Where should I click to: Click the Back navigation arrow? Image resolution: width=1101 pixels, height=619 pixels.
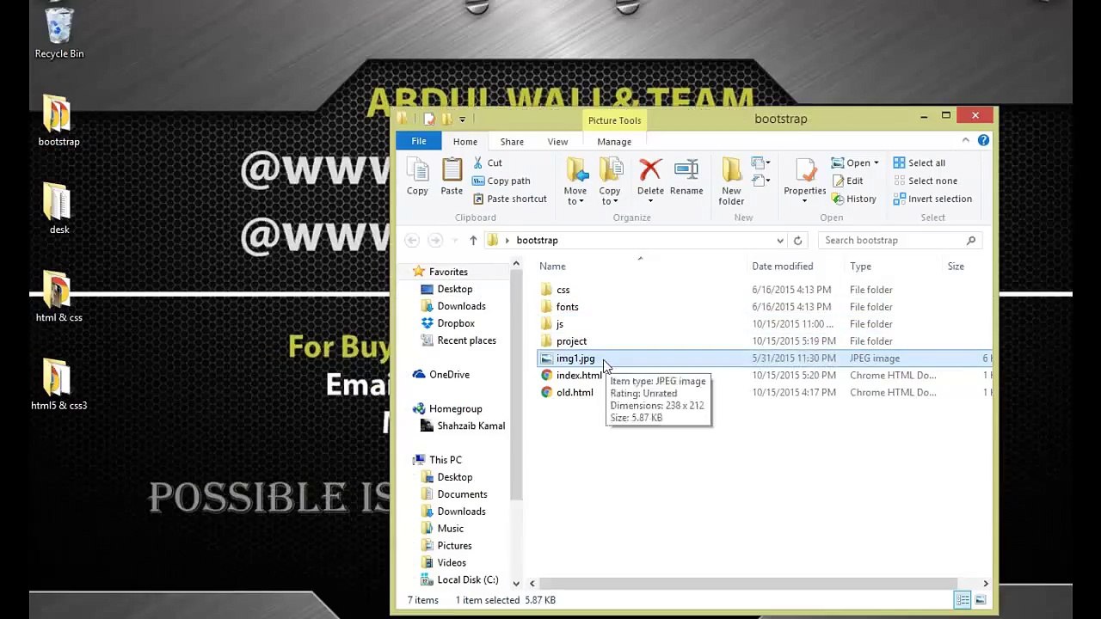pos(412,241)
